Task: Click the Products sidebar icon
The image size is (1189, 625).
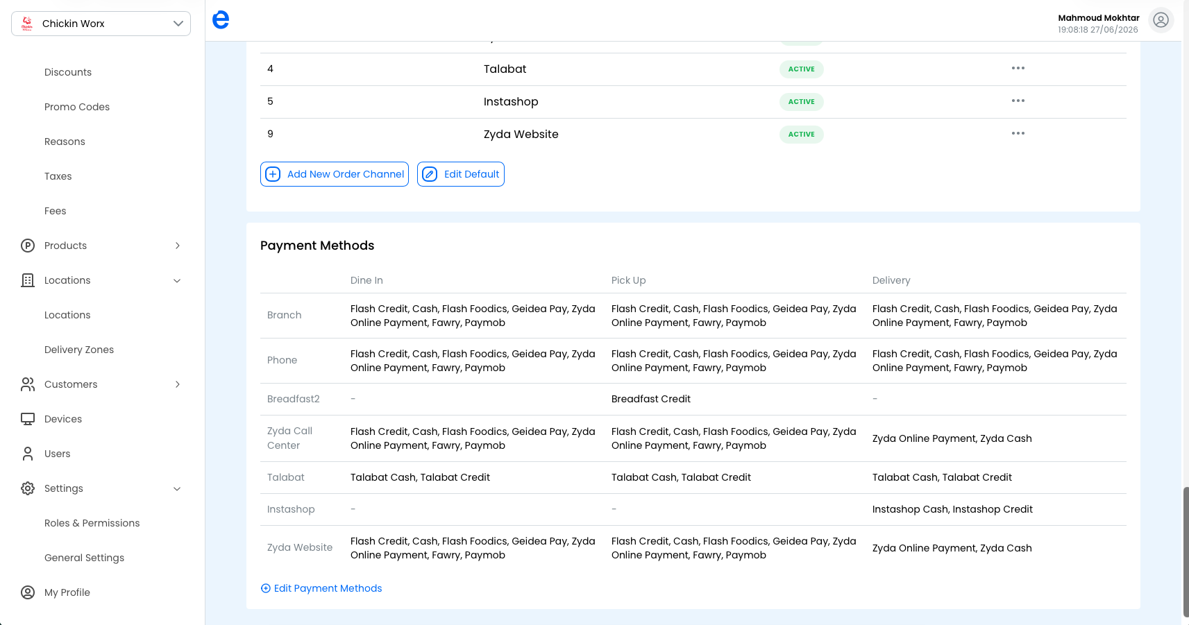Action: 28,246
